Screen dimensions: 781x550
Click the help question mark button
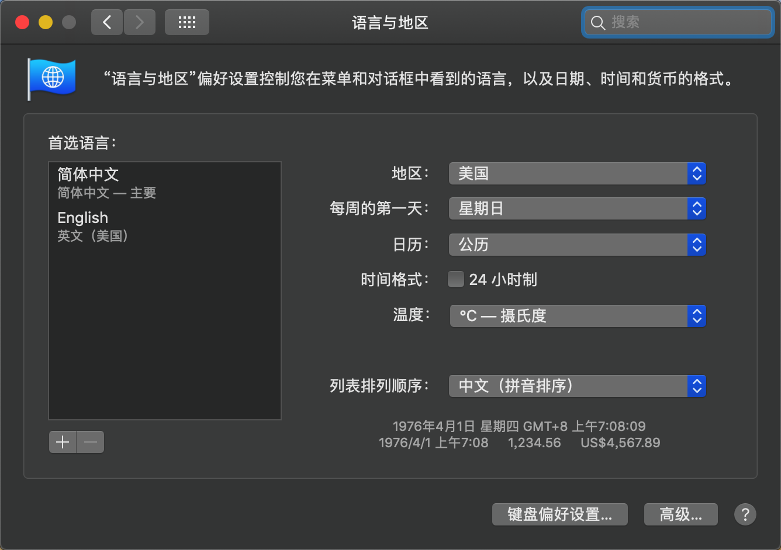745,514
